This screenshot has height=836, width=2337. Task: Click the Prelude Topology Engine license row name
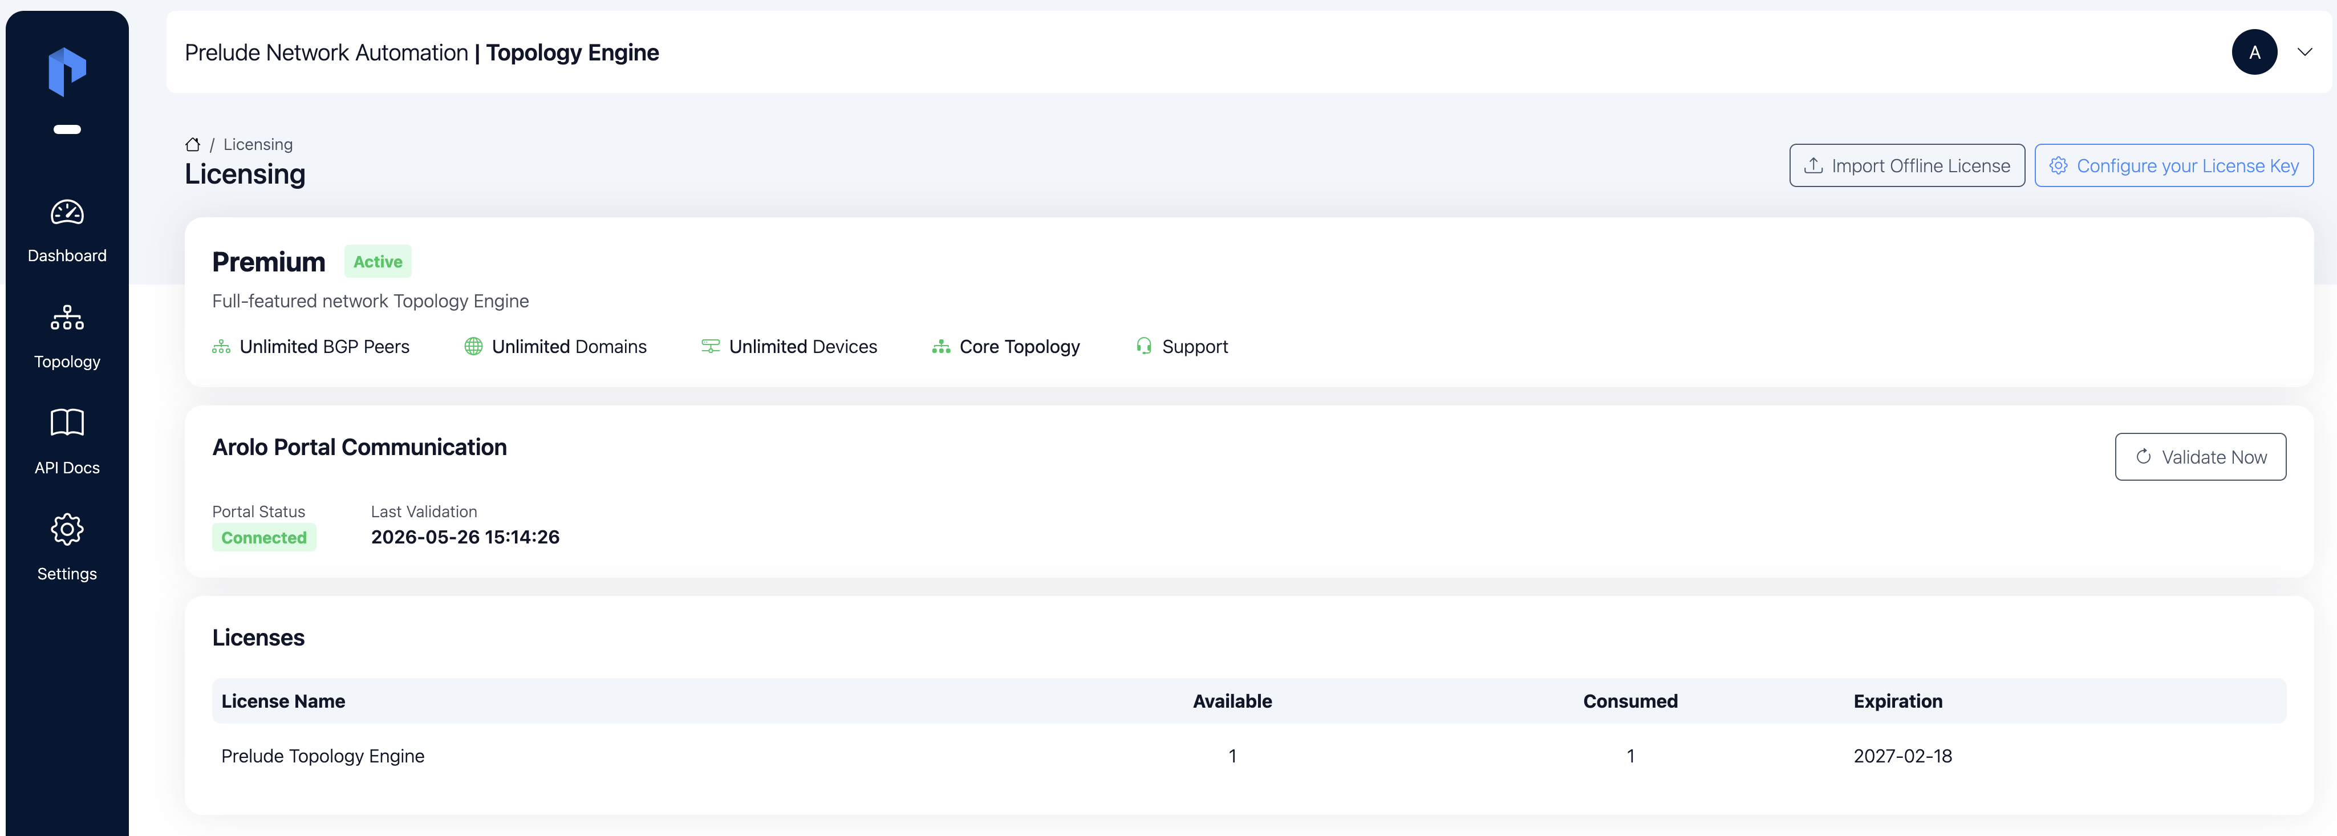point(323,756)
